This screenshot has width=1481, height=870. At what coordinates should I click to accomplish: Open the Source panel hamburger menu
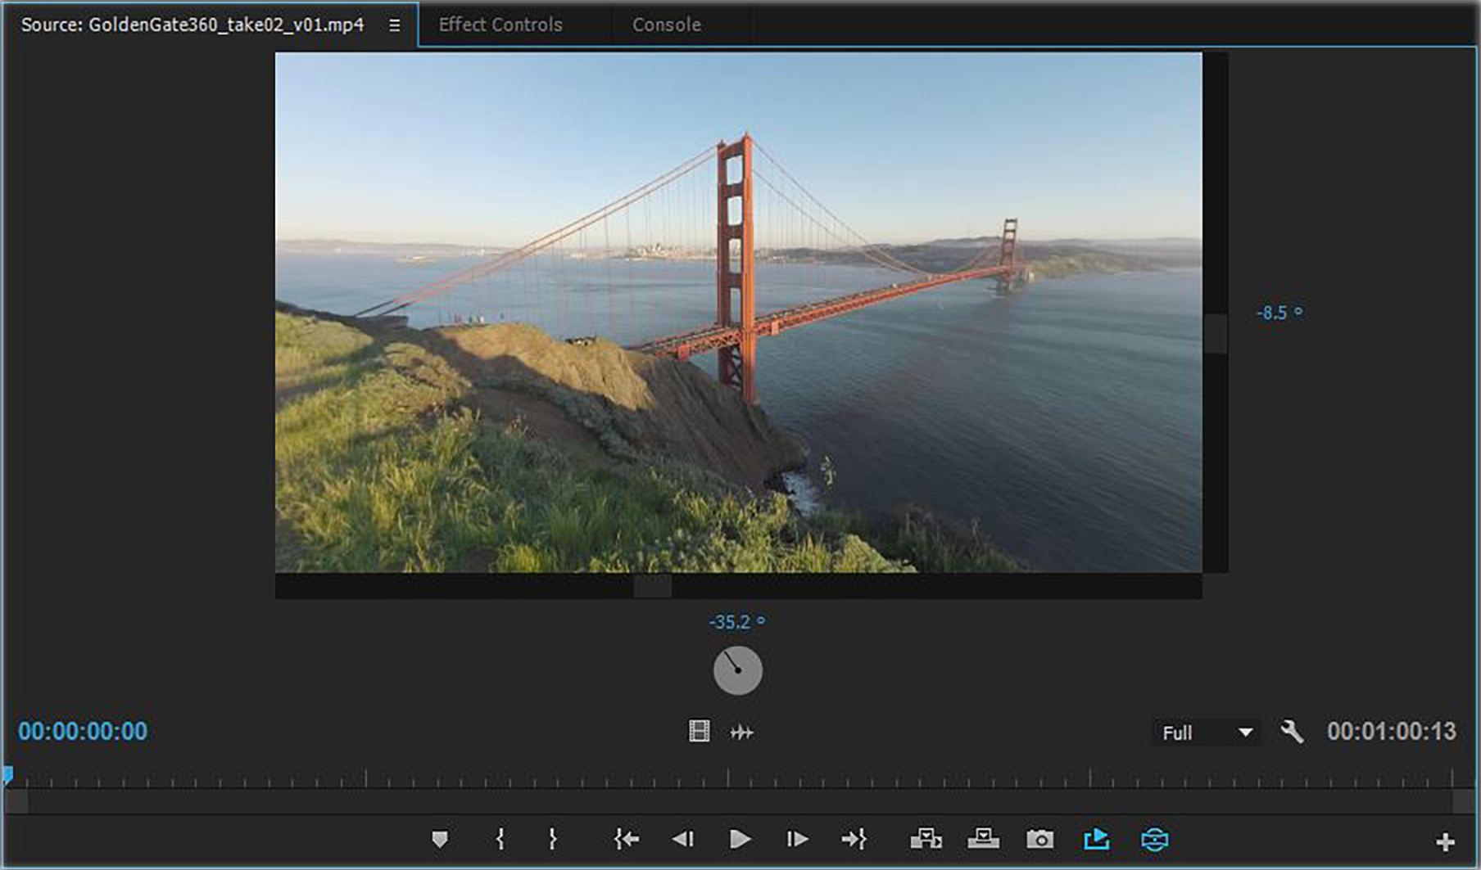[x=395, y=25]
